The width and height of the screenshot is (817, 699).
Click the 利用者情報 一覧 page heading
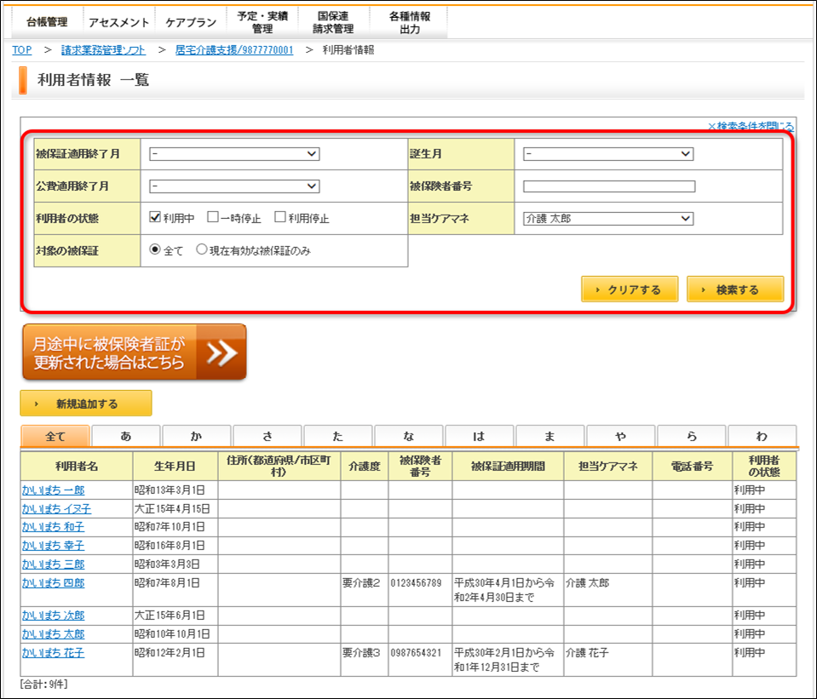(93, 80)
